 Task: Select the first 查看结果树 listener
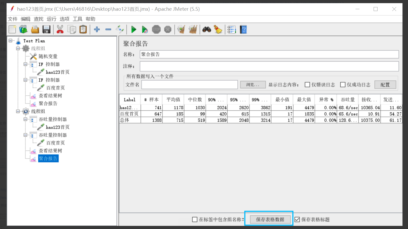(50, 96)
